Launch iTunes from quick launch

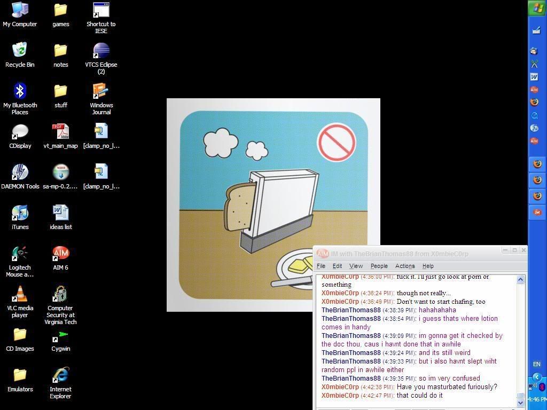pos(534,128)
